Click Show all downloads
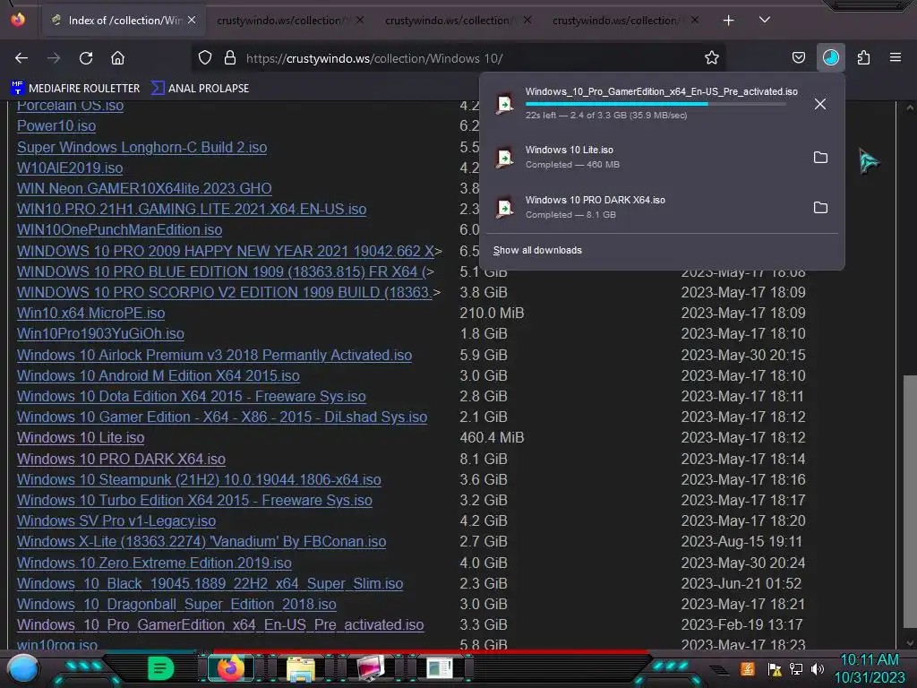 tap(537, 251)
